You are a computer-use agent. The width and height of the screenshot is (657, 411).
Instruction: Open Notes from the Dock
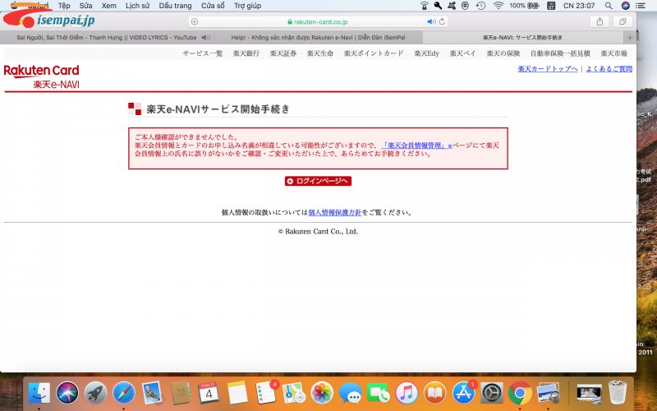[237, 393]
